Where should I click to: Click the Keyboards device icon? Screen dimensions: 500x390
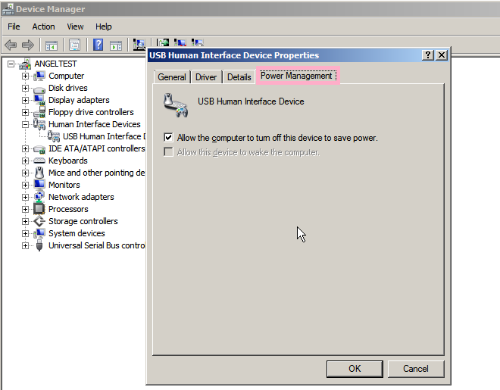coord(39,161)
